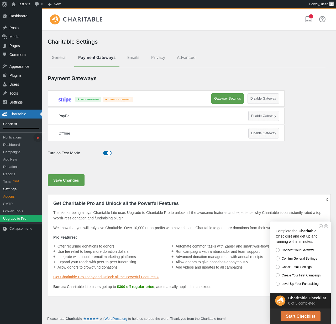Minimize the checklist popup with chevron
Viewport: 336px width, 324px height.
(x=321, y=226)
